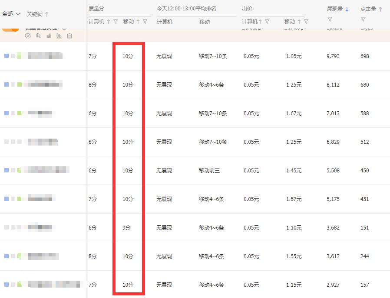This screenshot has height=298, width=390.
Task: Select the wrench tool icon beside the gear
Action: pos(38,36)
